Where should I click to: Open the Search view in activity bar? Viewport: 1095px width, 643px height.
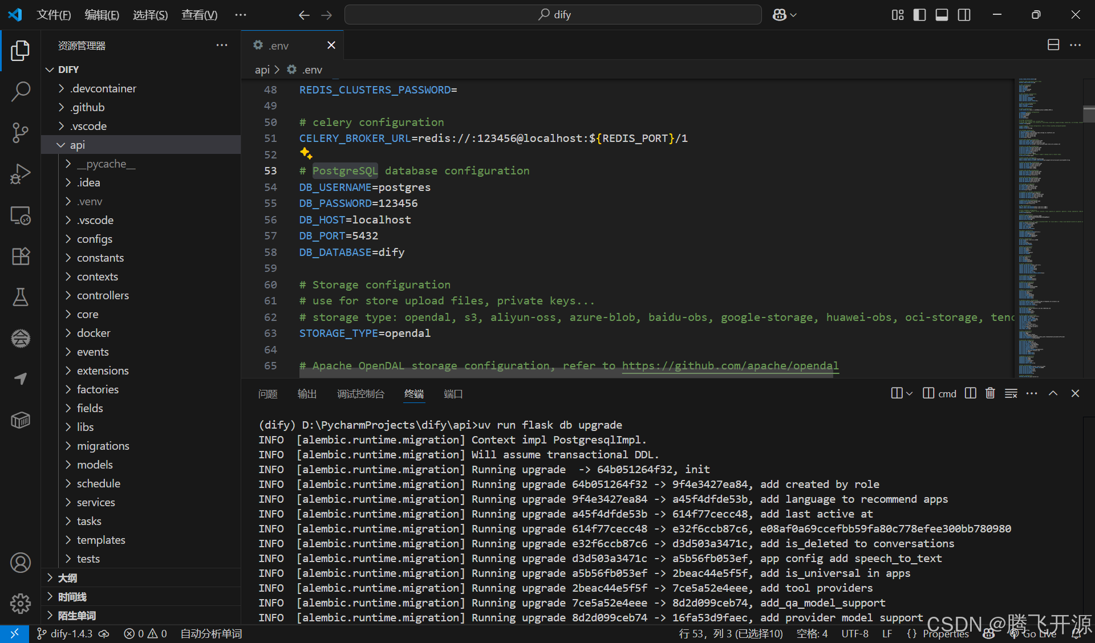[x=21, y=91]
